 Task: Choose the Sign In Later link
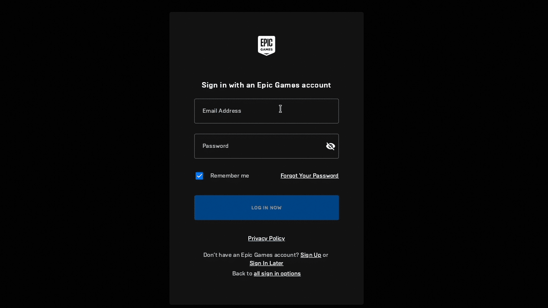[266, 263]
